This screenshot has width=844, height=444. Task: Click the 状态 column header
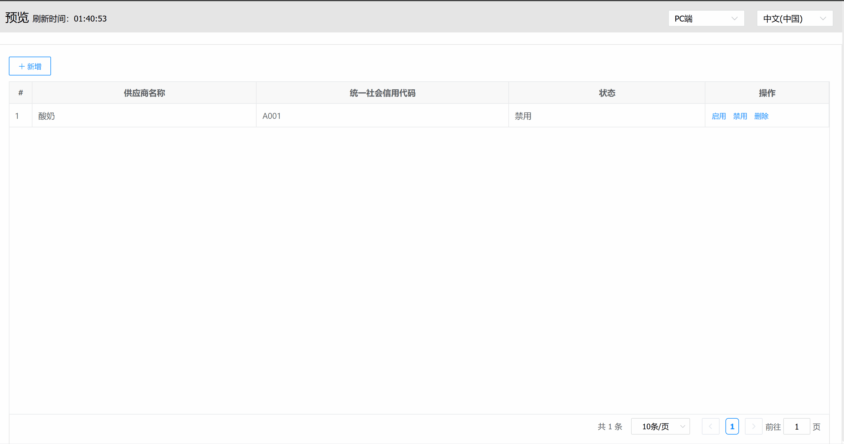pos(607,93)
